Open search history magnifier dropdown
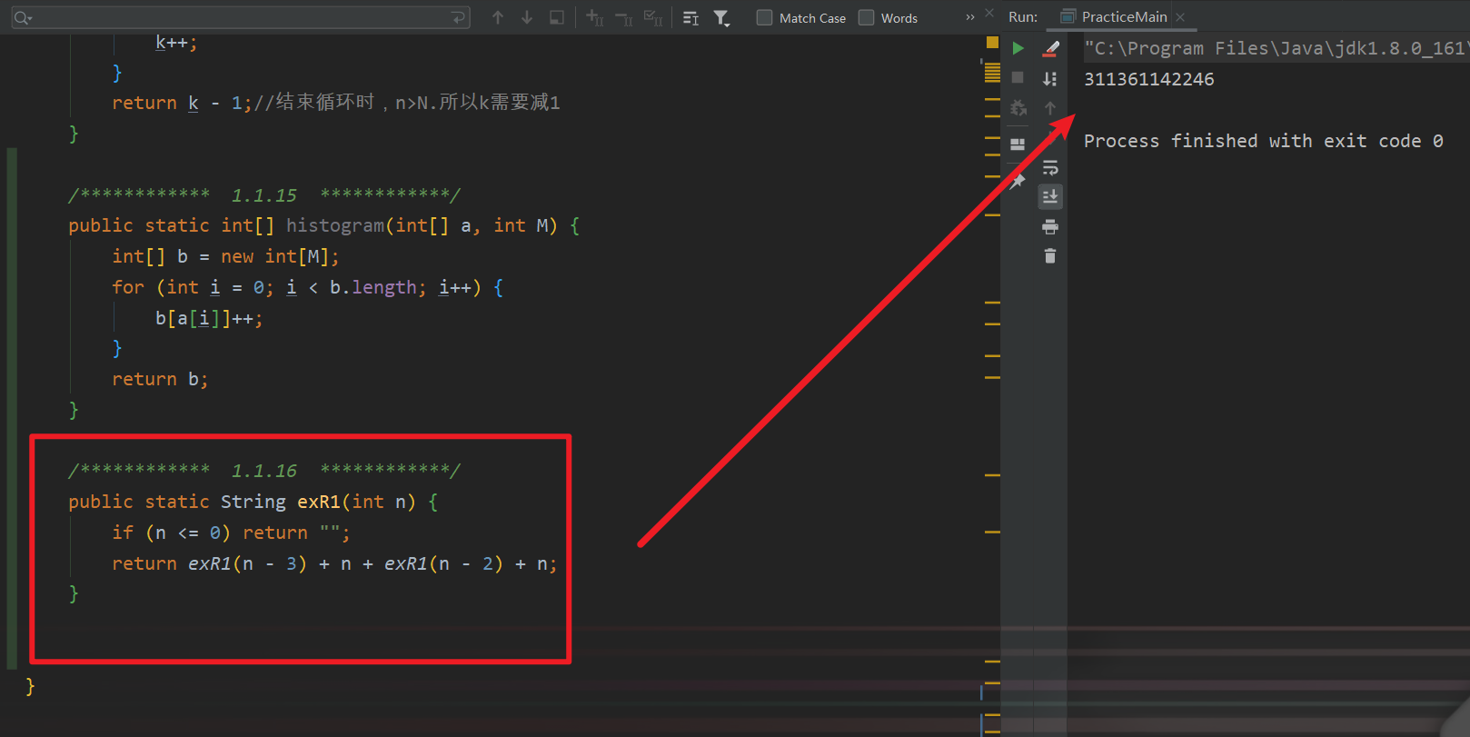Screen dimensions: 1470x737 tap(23, 17)
